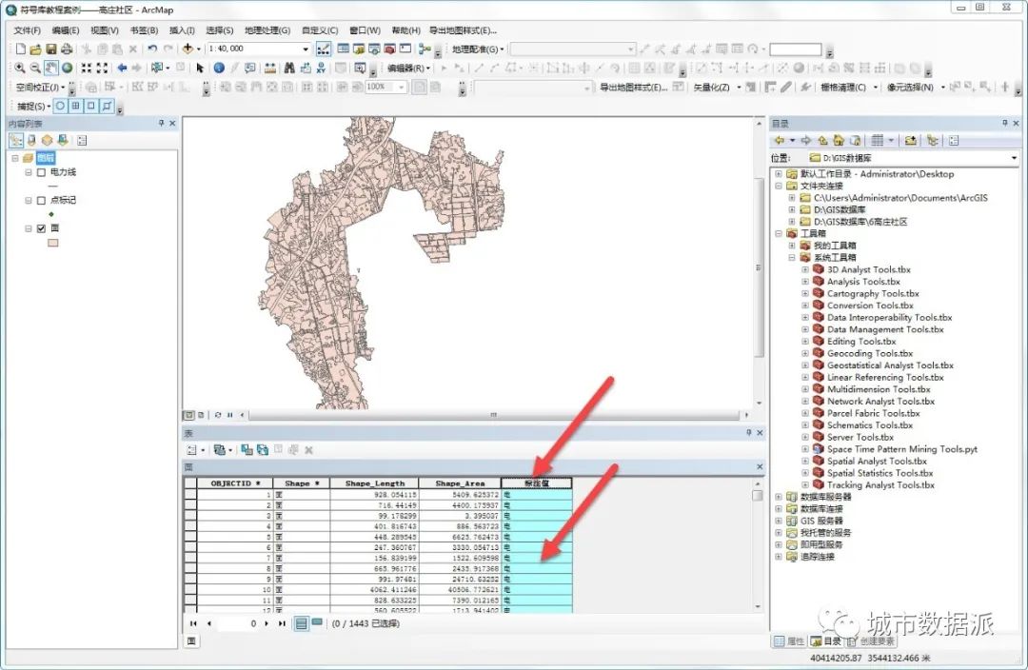Enable the 点标记 layer checkbox
Viewport: 1028px width, 670px height.
tap(41, 201)
